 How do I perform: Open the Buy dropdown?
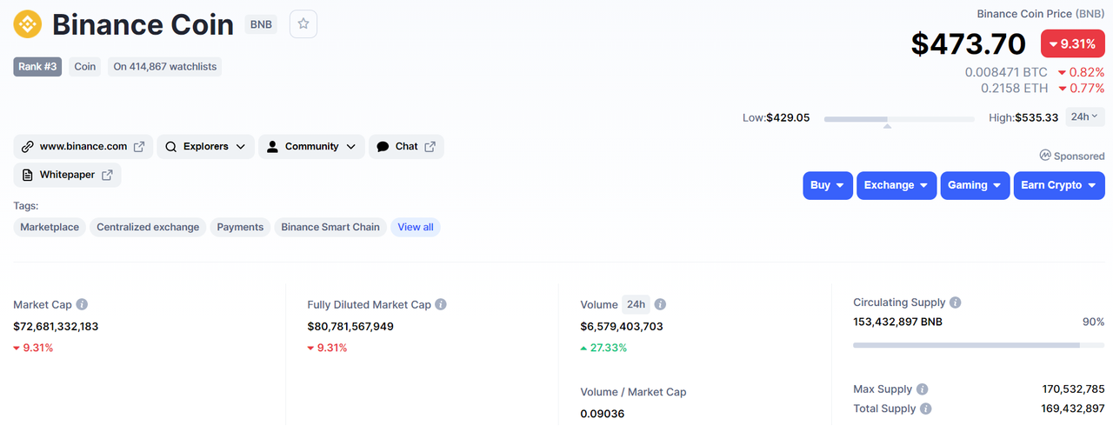point(828,185)
